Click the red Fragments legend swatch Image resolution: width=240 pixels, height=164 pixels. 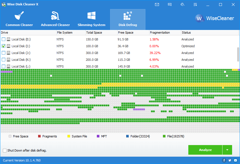39,136
